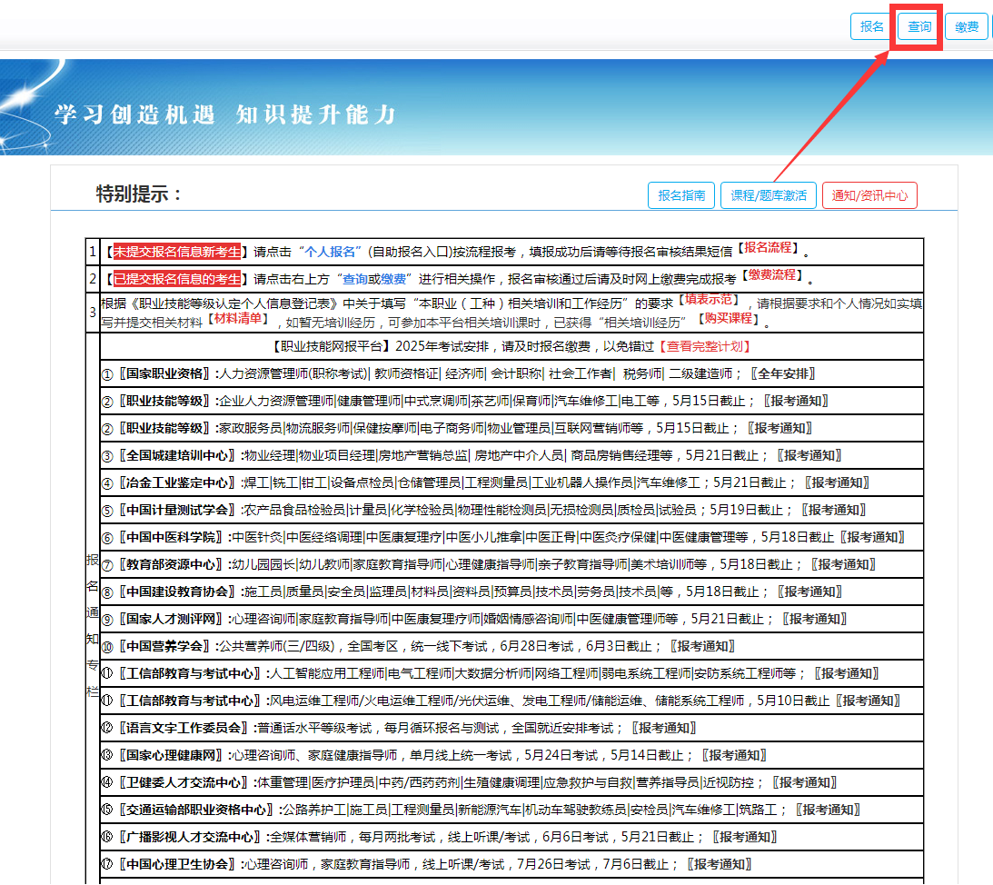Click the 〖全国城建培训中心〗 row label
The image size is (993, 885).
point(177,455)
